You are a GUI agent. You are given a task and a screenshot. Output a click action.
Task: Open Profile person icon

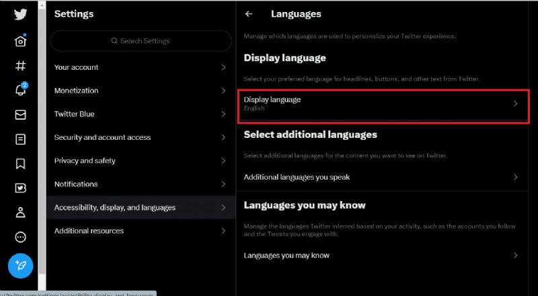(x=20, y=213)
